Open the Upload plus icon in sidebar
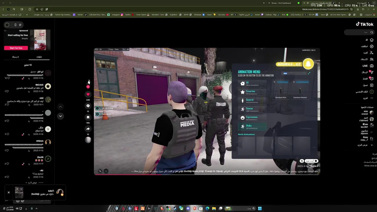Viewport: 377px width, 212px height. 372,85
